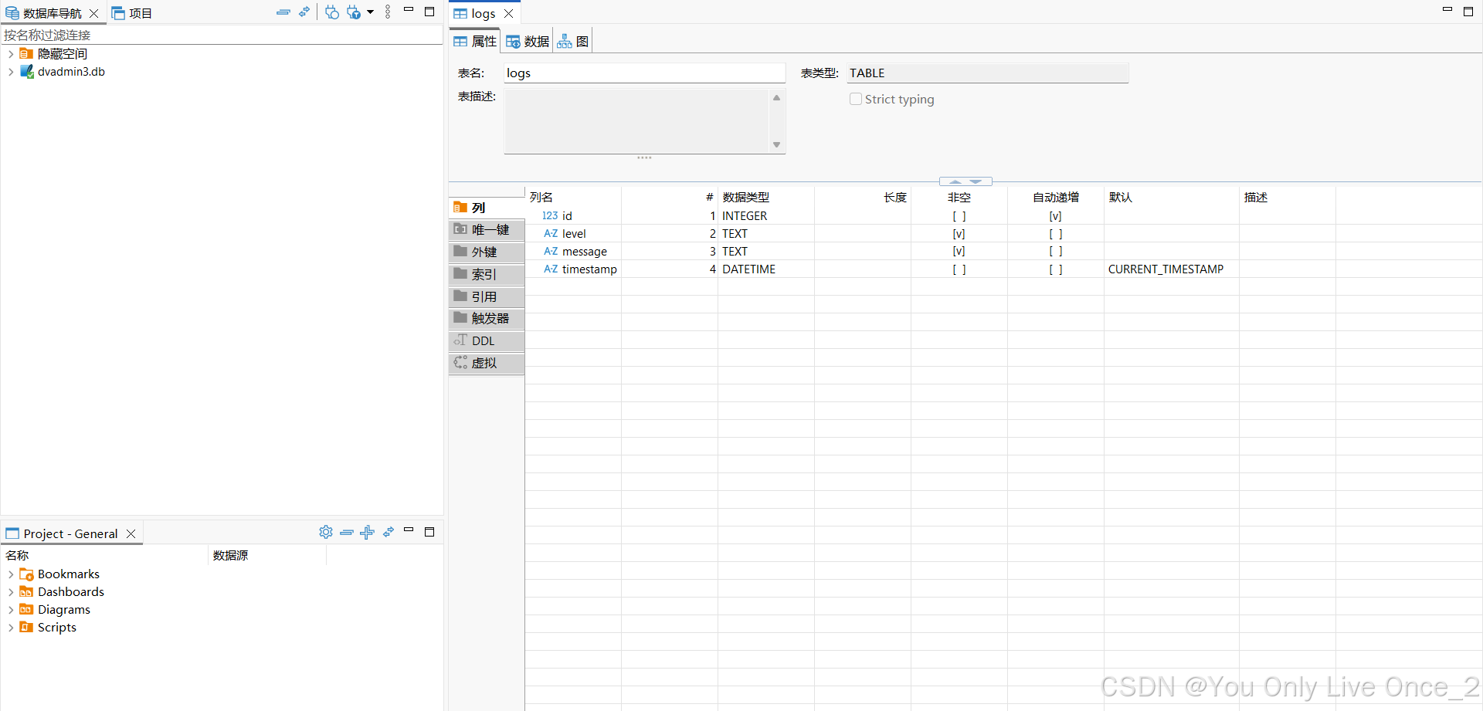1483x711 pixels.
Task: Open navigator view menu three dots
Action: [388, 12]
